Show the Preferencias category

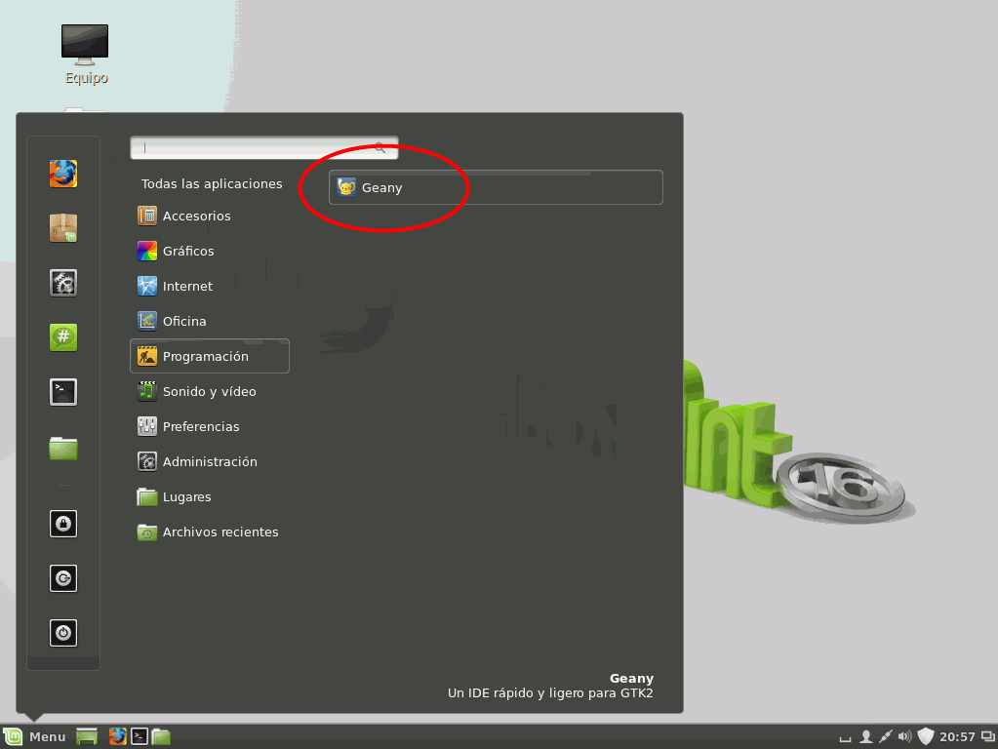pyautogui.click(x=200, y=427)
